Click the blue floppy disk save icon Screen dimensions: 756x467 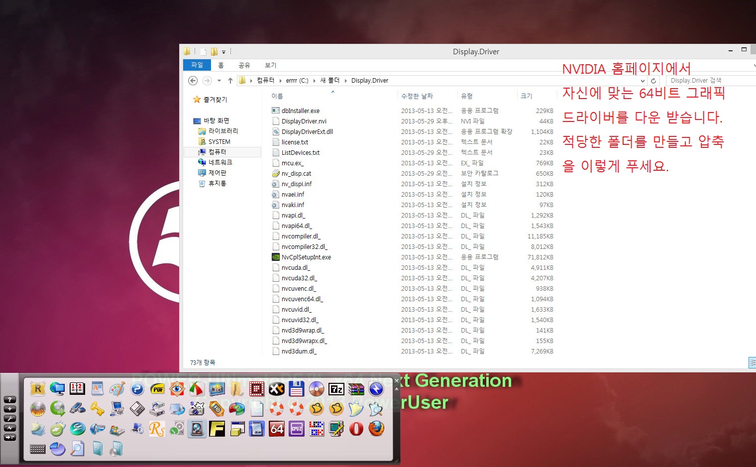[x=297, y=389]
